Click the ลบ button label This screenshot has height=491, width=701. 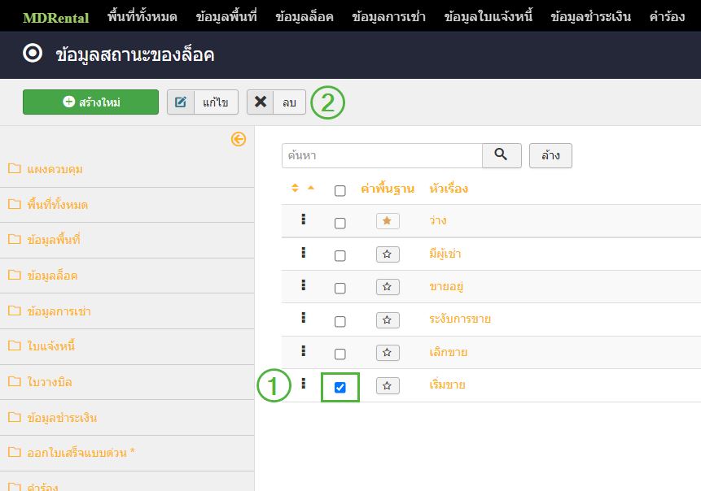tap(289, 102)
